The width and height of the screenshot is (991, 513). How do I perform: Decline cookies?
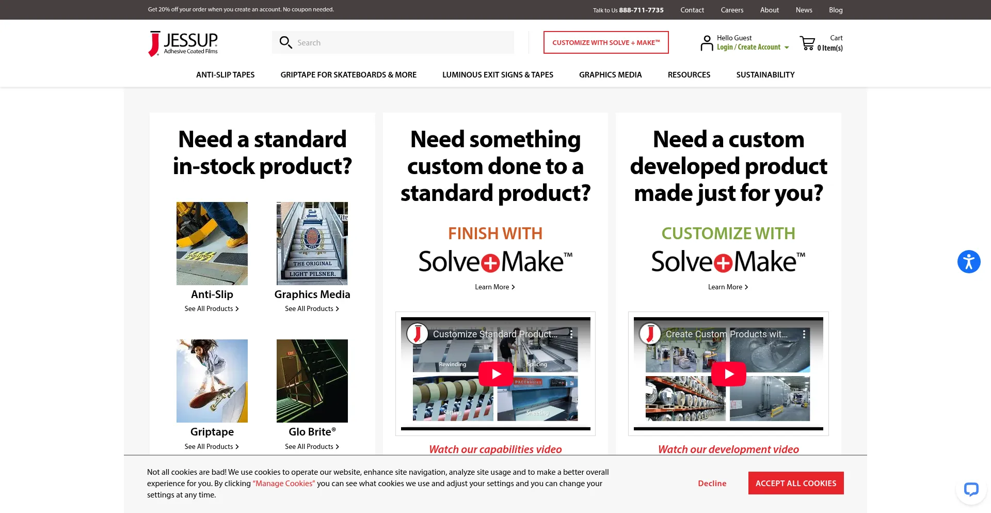click(x=712, y=483)
